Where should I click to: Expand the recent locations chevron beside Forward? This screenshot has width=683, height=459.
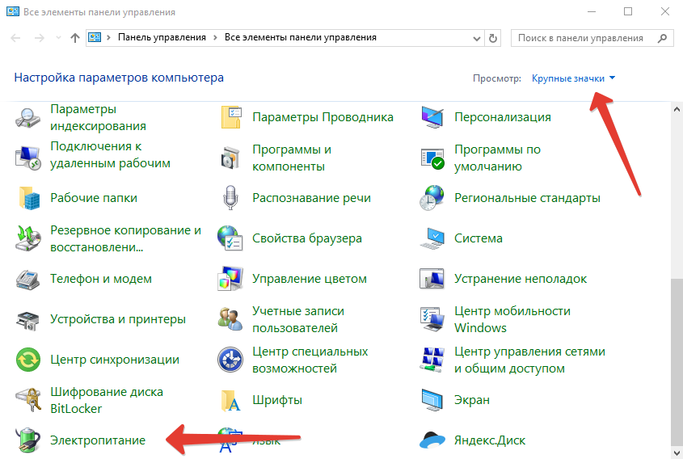click(58, 38)
